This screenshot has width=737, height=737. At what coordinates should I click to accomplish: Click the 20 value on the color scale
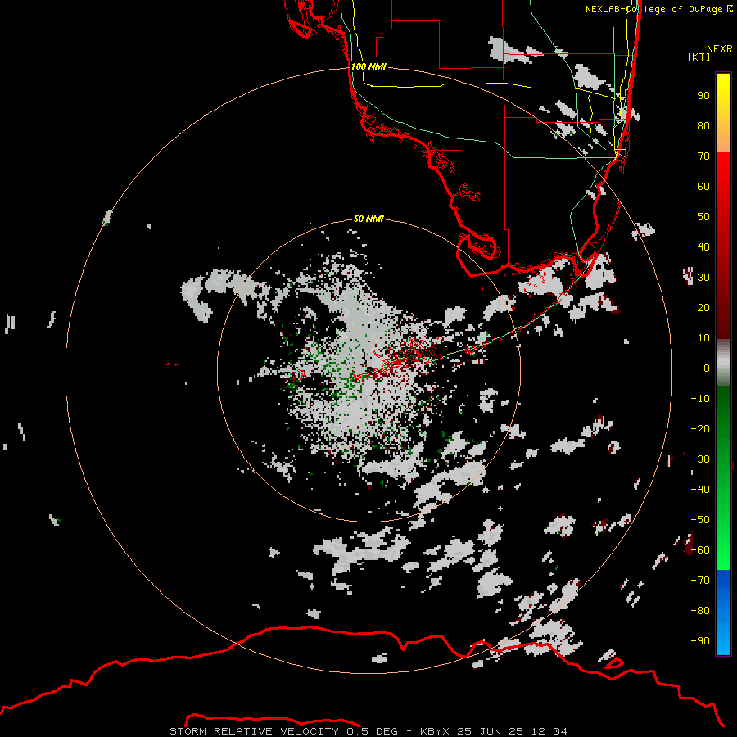tap(703, 308)
